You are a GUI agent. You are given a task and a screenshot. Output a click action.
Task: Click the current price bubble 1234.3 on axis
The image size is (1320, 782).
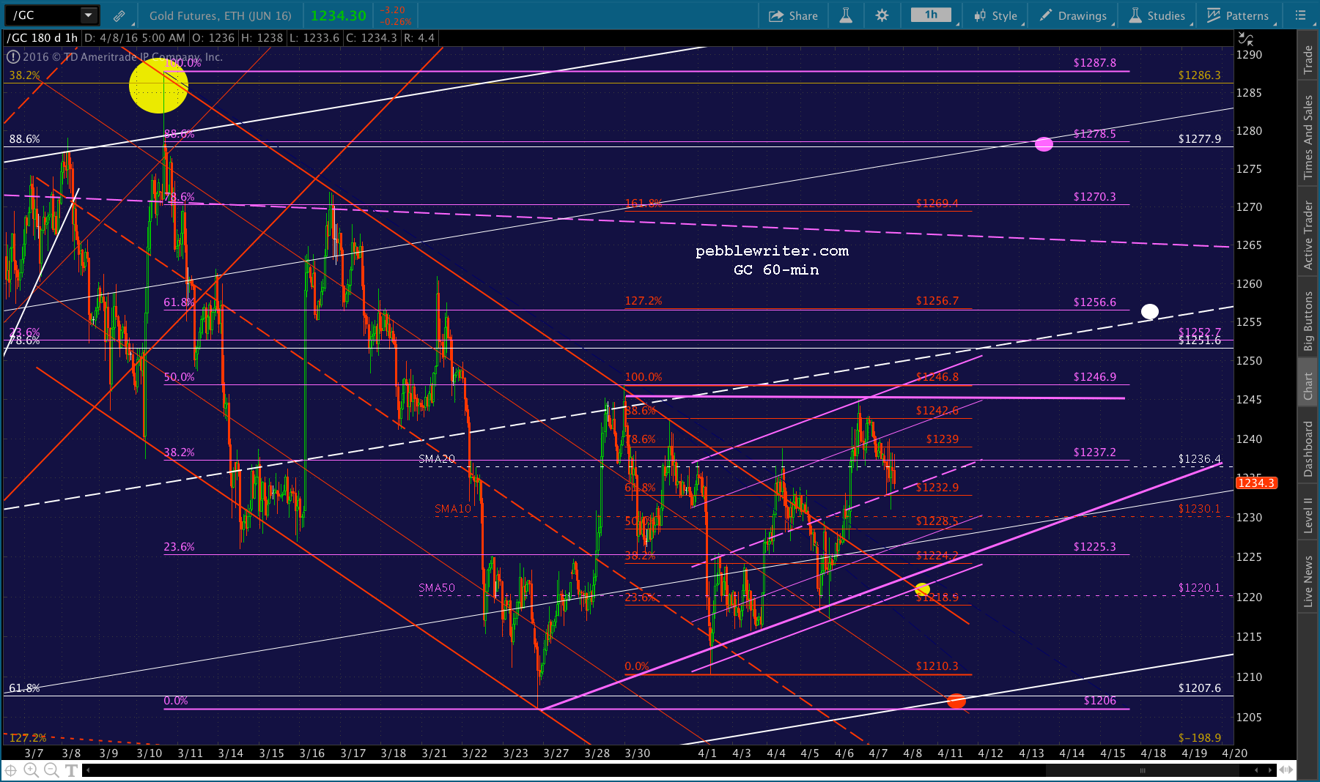coord(1256,483)
